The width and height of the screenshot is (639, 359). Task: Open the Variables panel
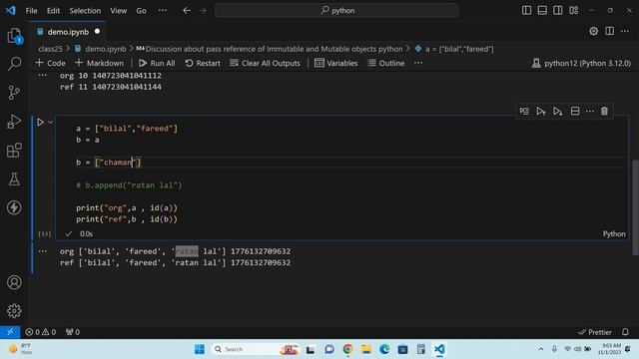click(336, 63)
